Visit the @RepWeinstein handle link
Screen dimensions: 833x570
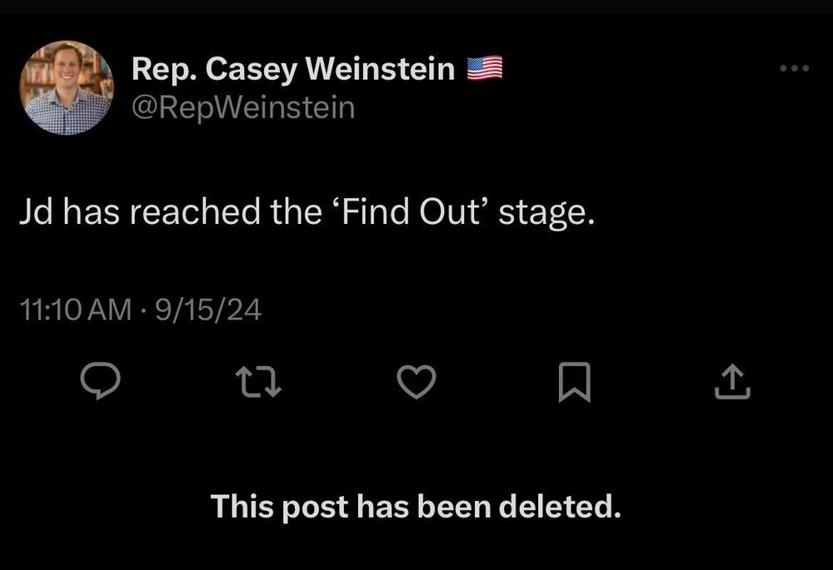click(242, 108)
